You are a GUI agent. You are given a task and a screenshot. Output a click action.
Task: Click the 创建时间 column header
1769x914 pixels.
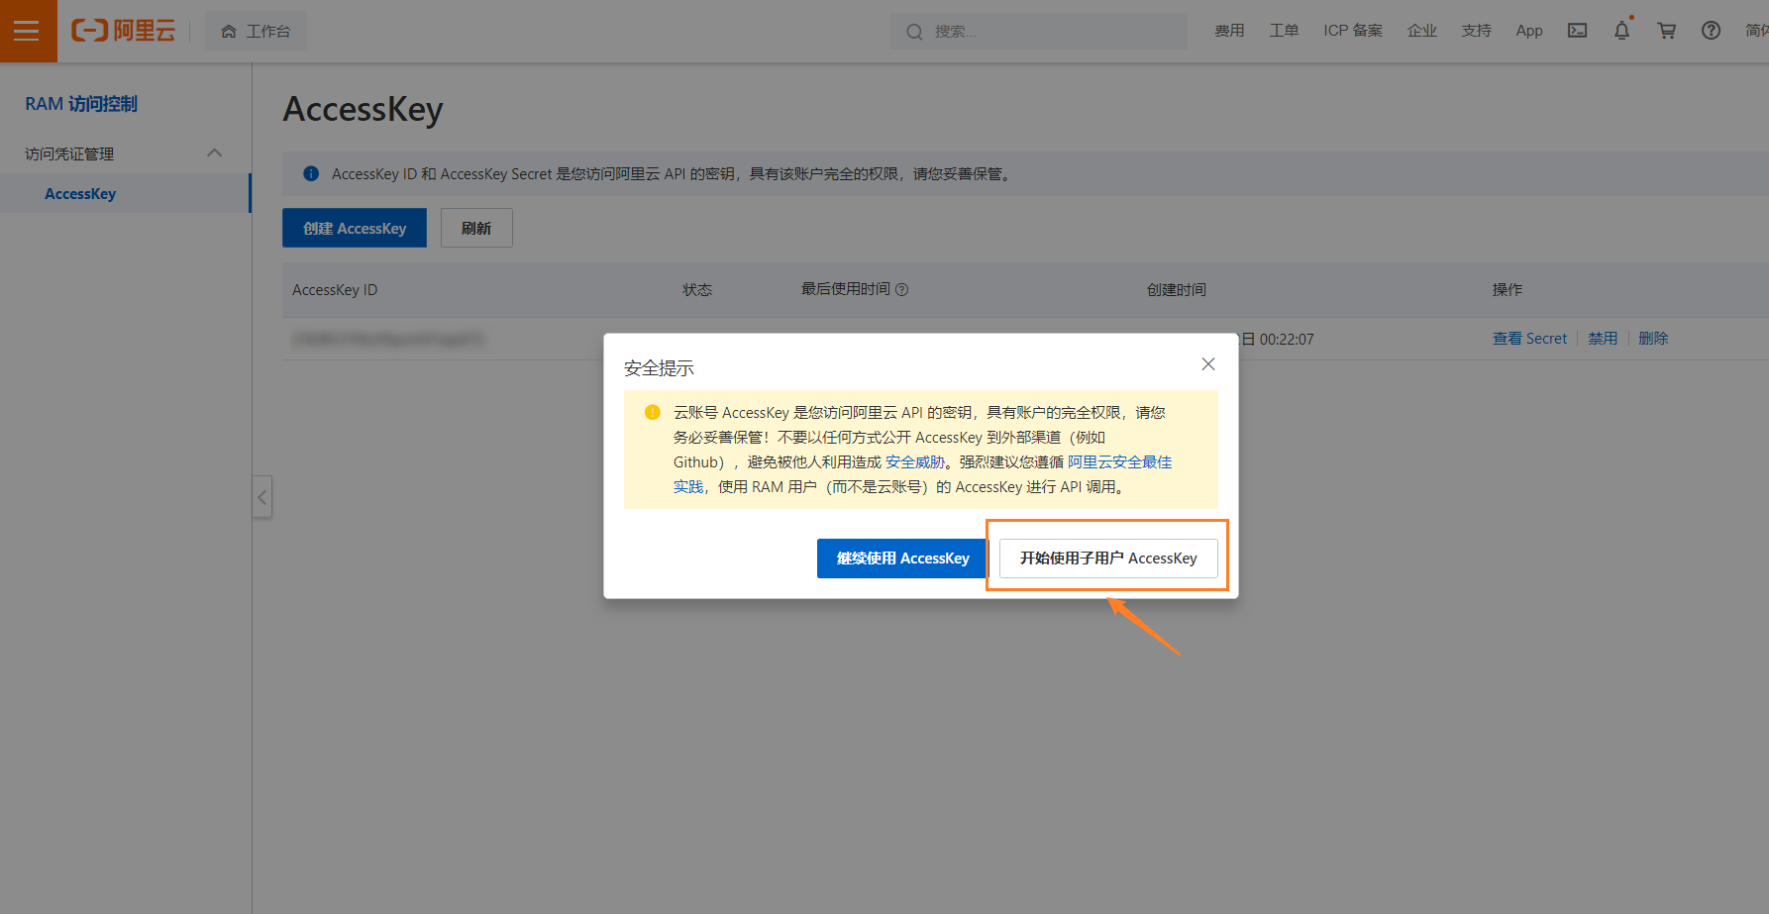click(1177, 290)
